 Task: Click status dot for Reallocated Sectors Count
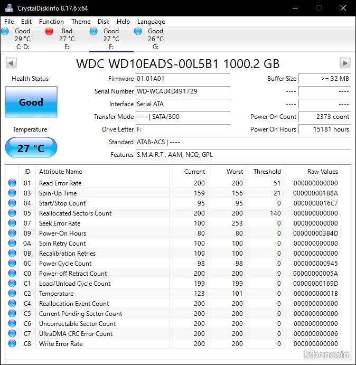point(12,213)
